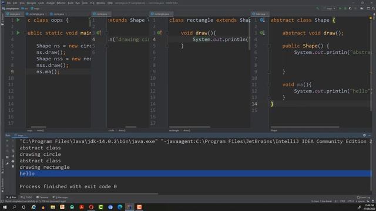The image size is (376, 211).
Task: Open Event Log from status bar
Action: tap(364, 198)
